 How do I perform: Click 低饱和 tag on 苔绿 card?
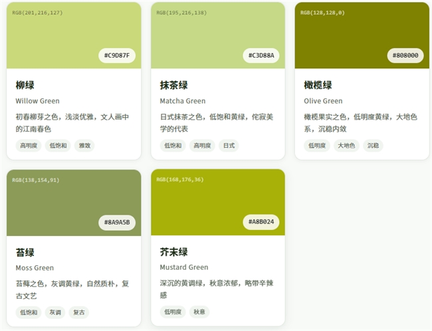(x=29, y=312)
